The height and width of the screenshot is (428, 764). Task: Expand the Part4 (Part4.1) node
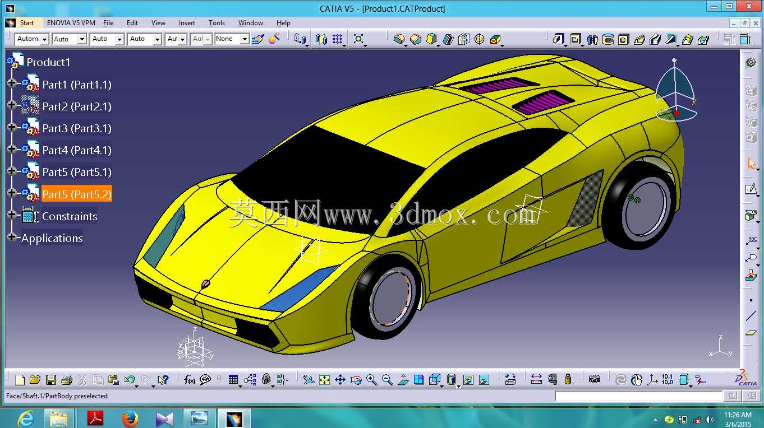click(x=12, y=148)
